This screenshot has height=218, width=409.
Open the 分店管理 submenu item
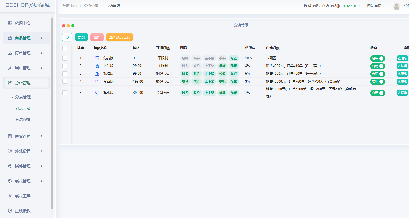(23, 97)
